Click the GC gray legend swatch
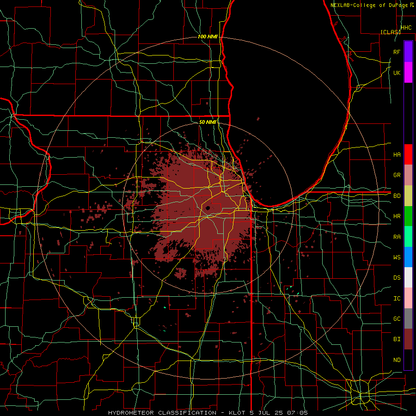Screen dimensions: 416x416 408,318
